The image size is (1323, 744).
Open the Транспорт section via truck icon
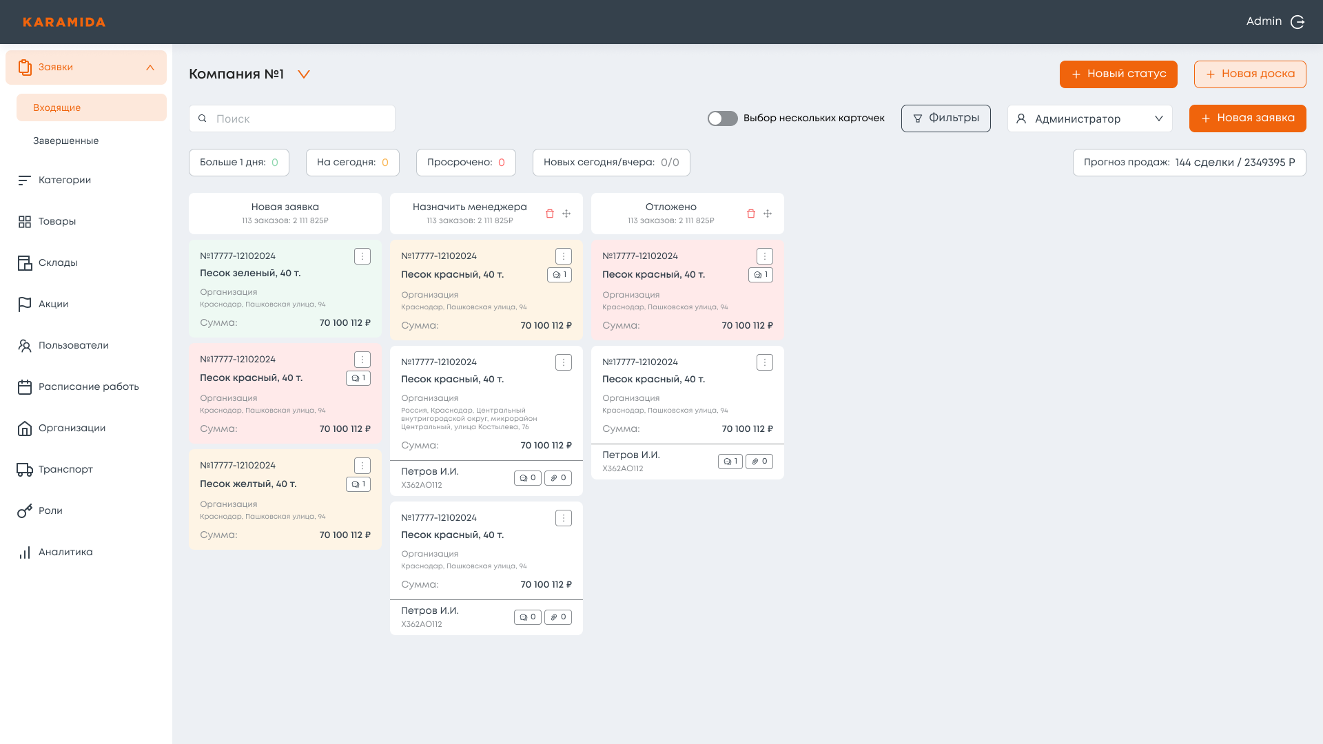[25, 470]
